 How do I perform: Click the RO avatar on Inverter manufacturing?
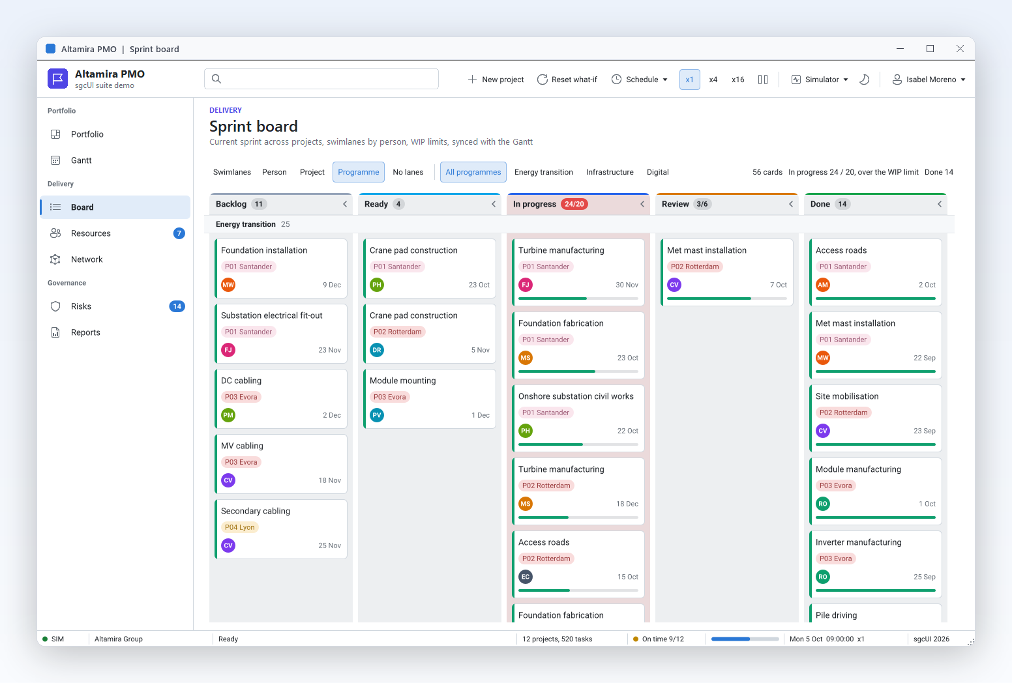tap(823, 577)
